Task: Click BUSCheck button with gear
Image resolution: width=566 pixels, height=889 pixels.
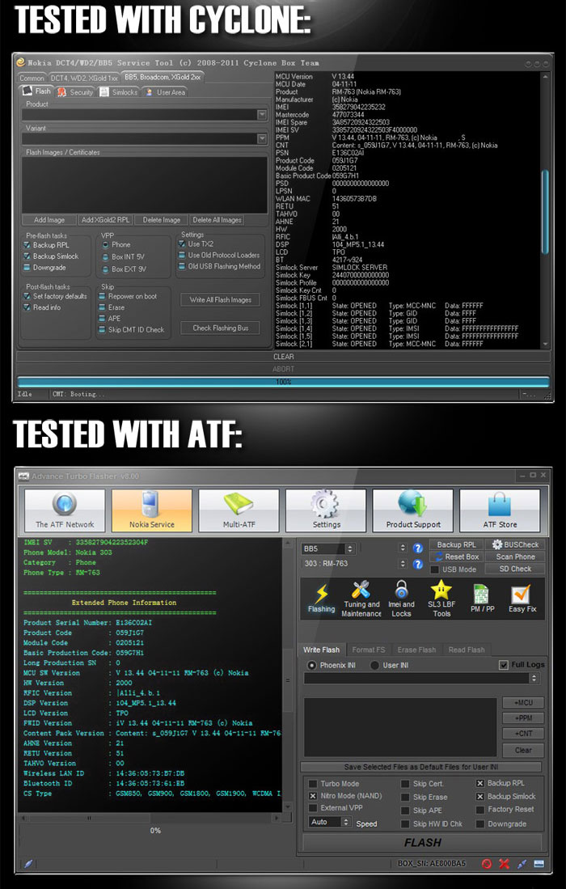Action: [516, 544]
